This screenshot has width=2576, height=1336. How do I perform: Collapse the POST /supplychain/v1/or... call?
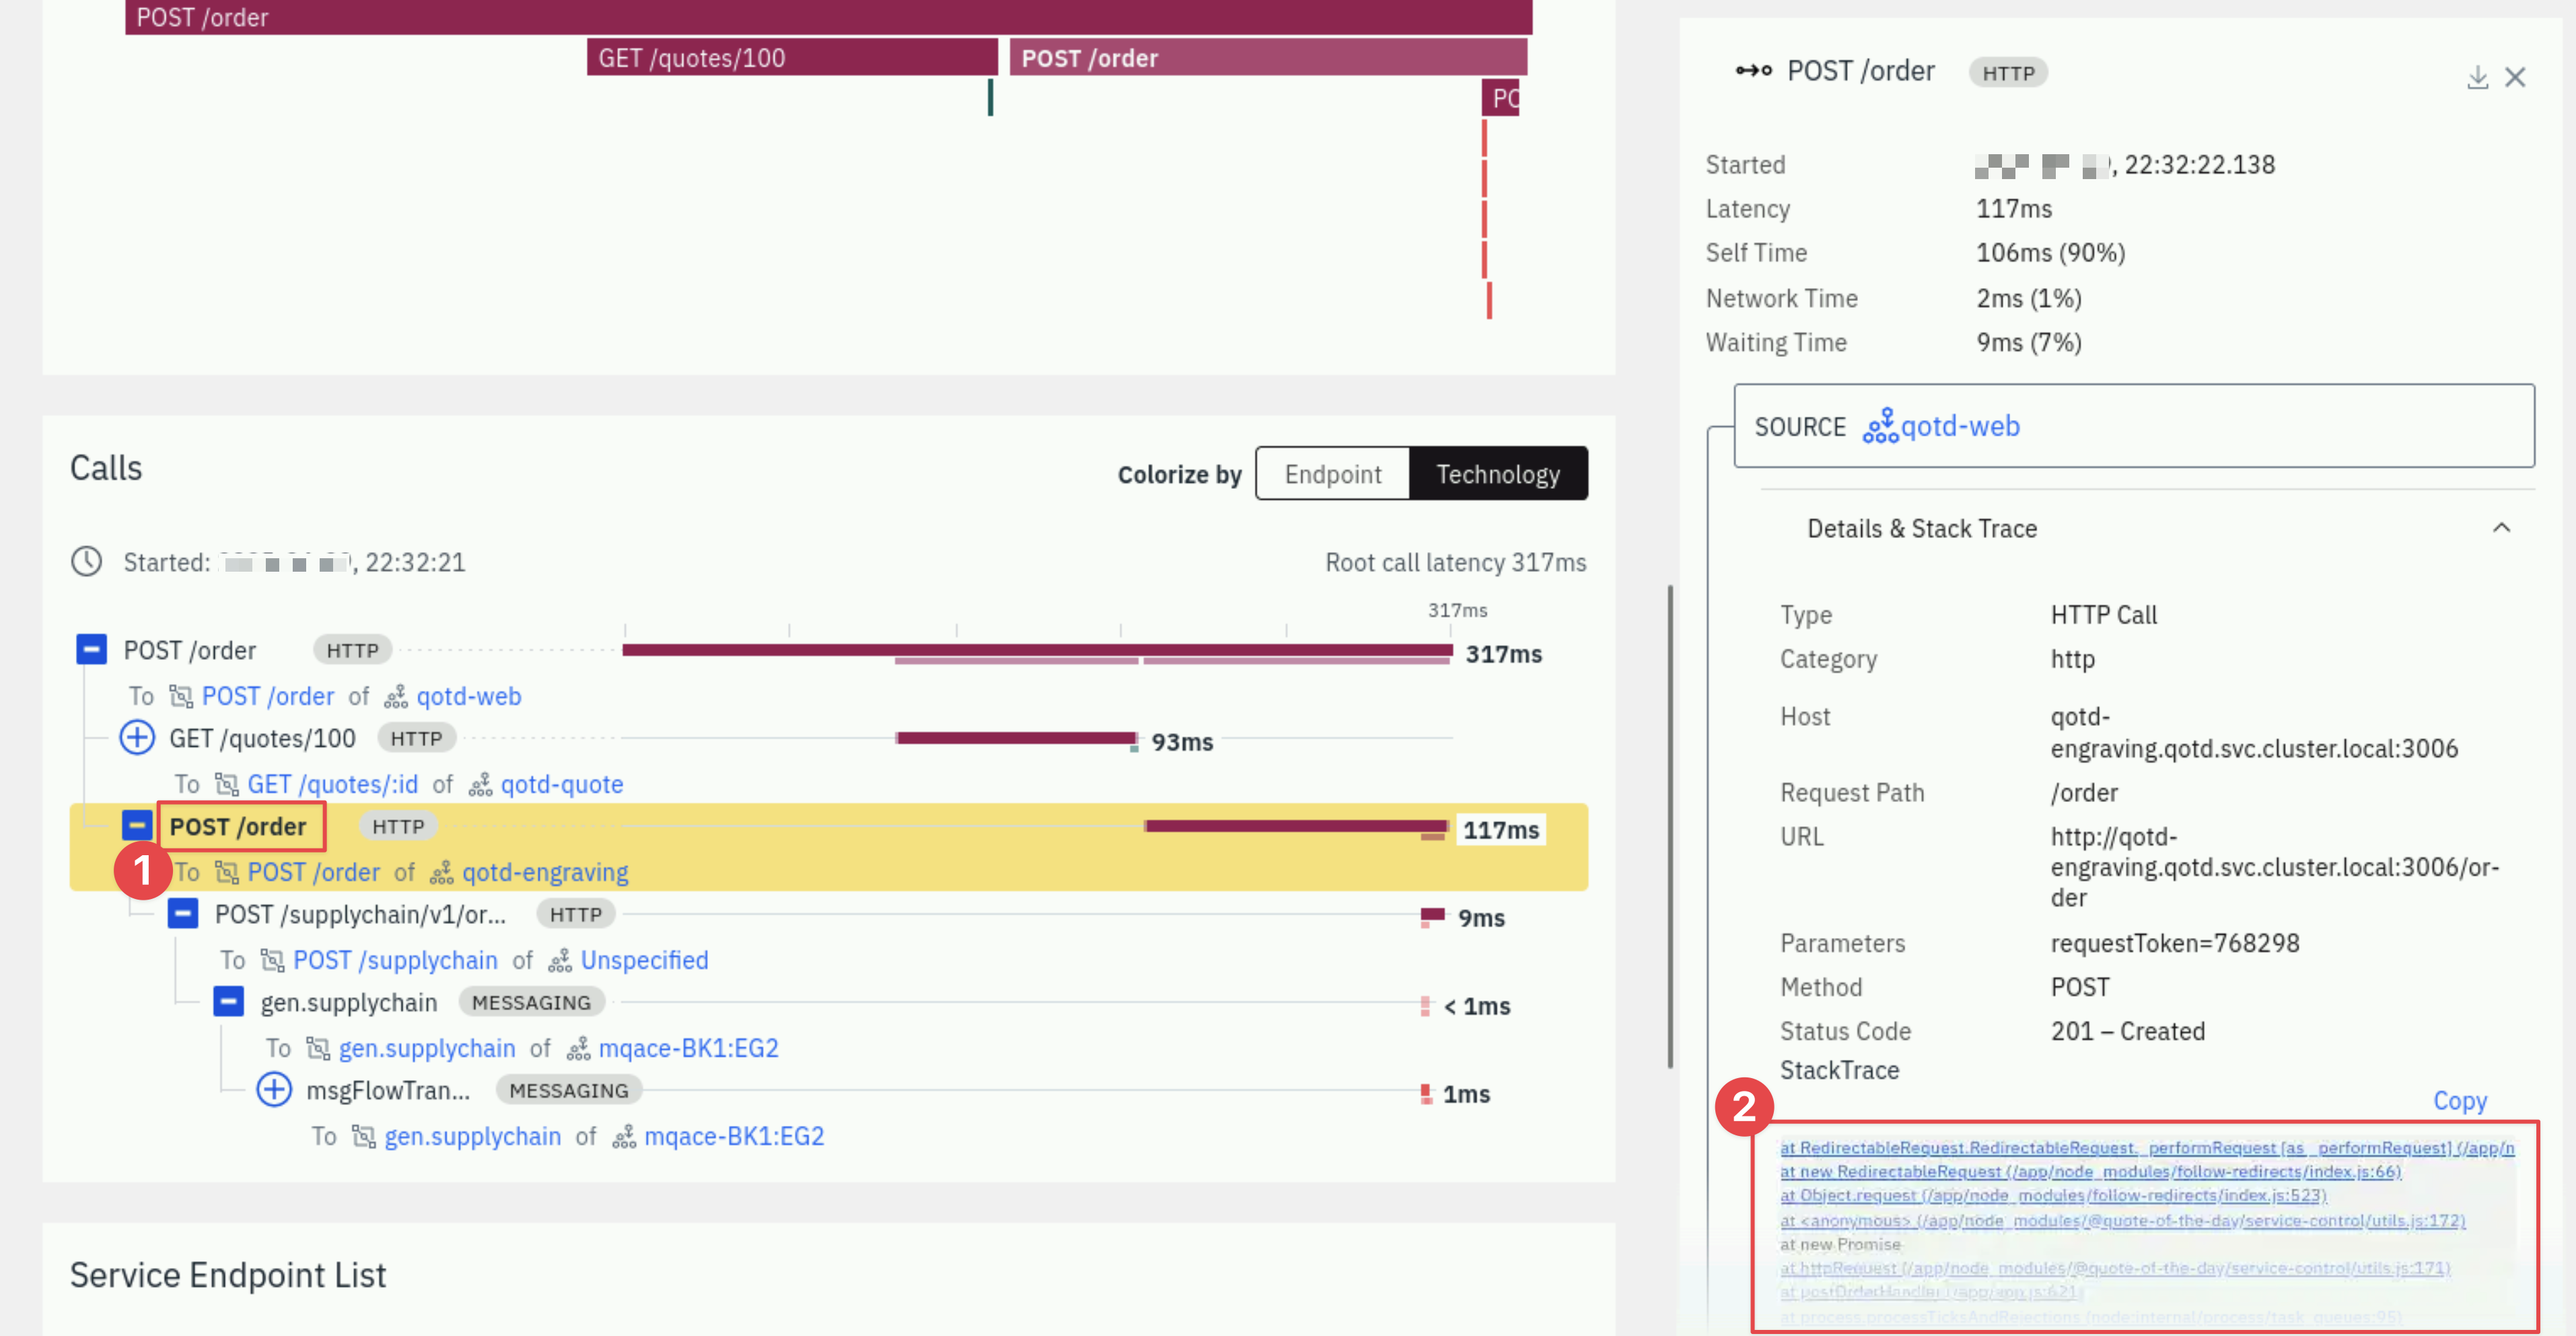183,914
